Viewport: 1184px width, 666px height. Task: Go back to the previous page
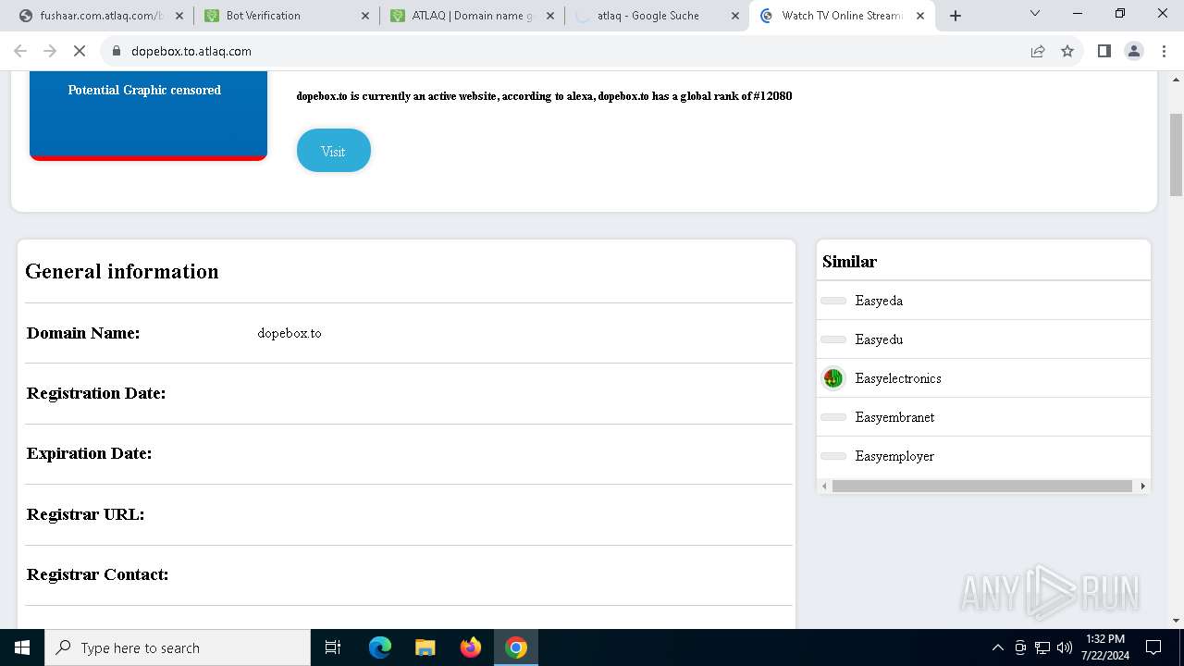(x=20, y=51)
